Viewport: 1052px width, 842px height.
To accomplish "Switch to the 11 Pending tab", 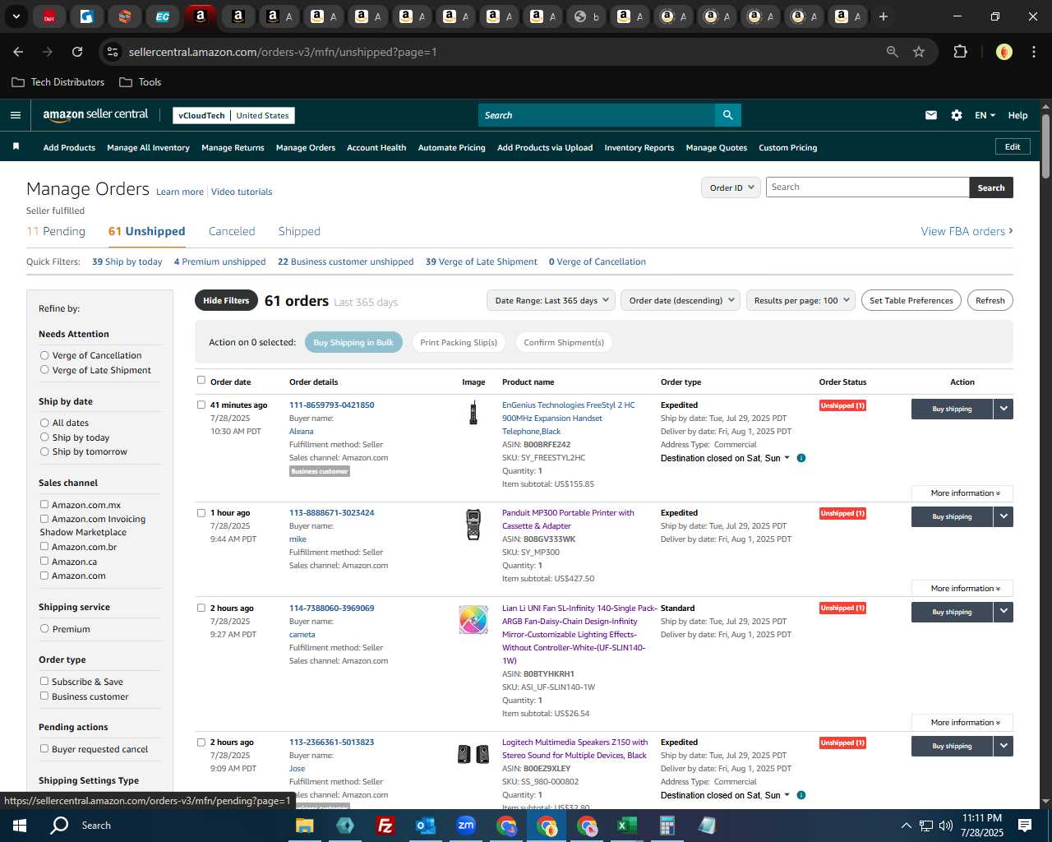I will 56,231.
